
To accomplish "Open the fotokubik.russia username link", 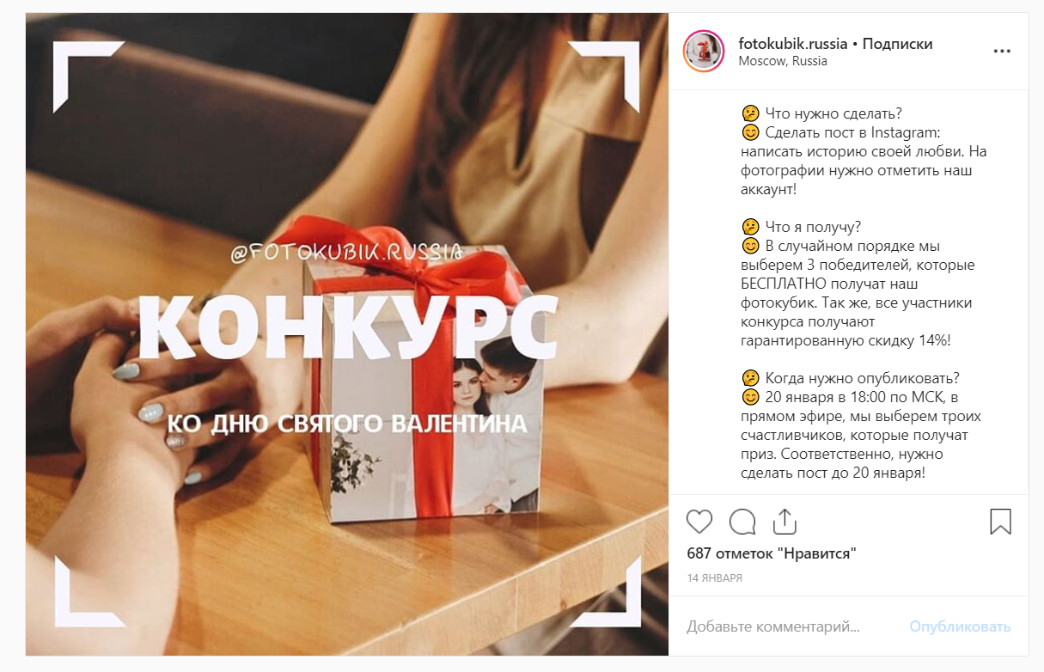I will click(793, 44).
